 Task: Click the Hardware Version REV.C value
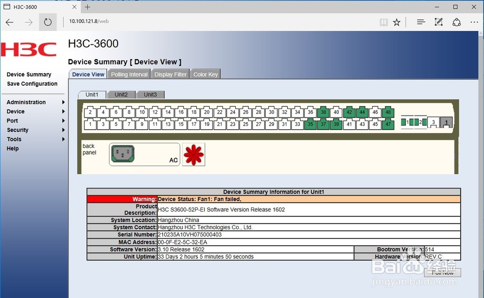point(433,257)
